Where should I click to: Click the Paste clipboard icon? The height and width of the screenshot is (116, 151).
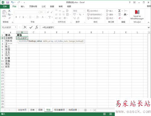[x=4, y=13]
